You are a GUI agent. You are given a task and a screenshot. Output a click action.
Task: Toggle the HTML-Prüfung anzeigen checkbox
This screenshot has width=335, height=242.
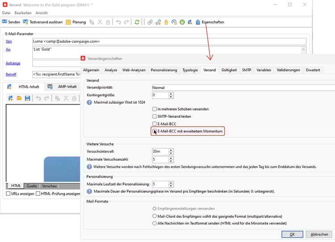click(x=38, y=193)
